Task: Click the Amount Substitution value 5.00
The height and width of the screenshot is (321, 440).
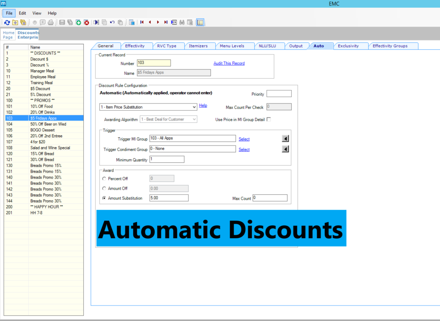Action: [169, 198]
